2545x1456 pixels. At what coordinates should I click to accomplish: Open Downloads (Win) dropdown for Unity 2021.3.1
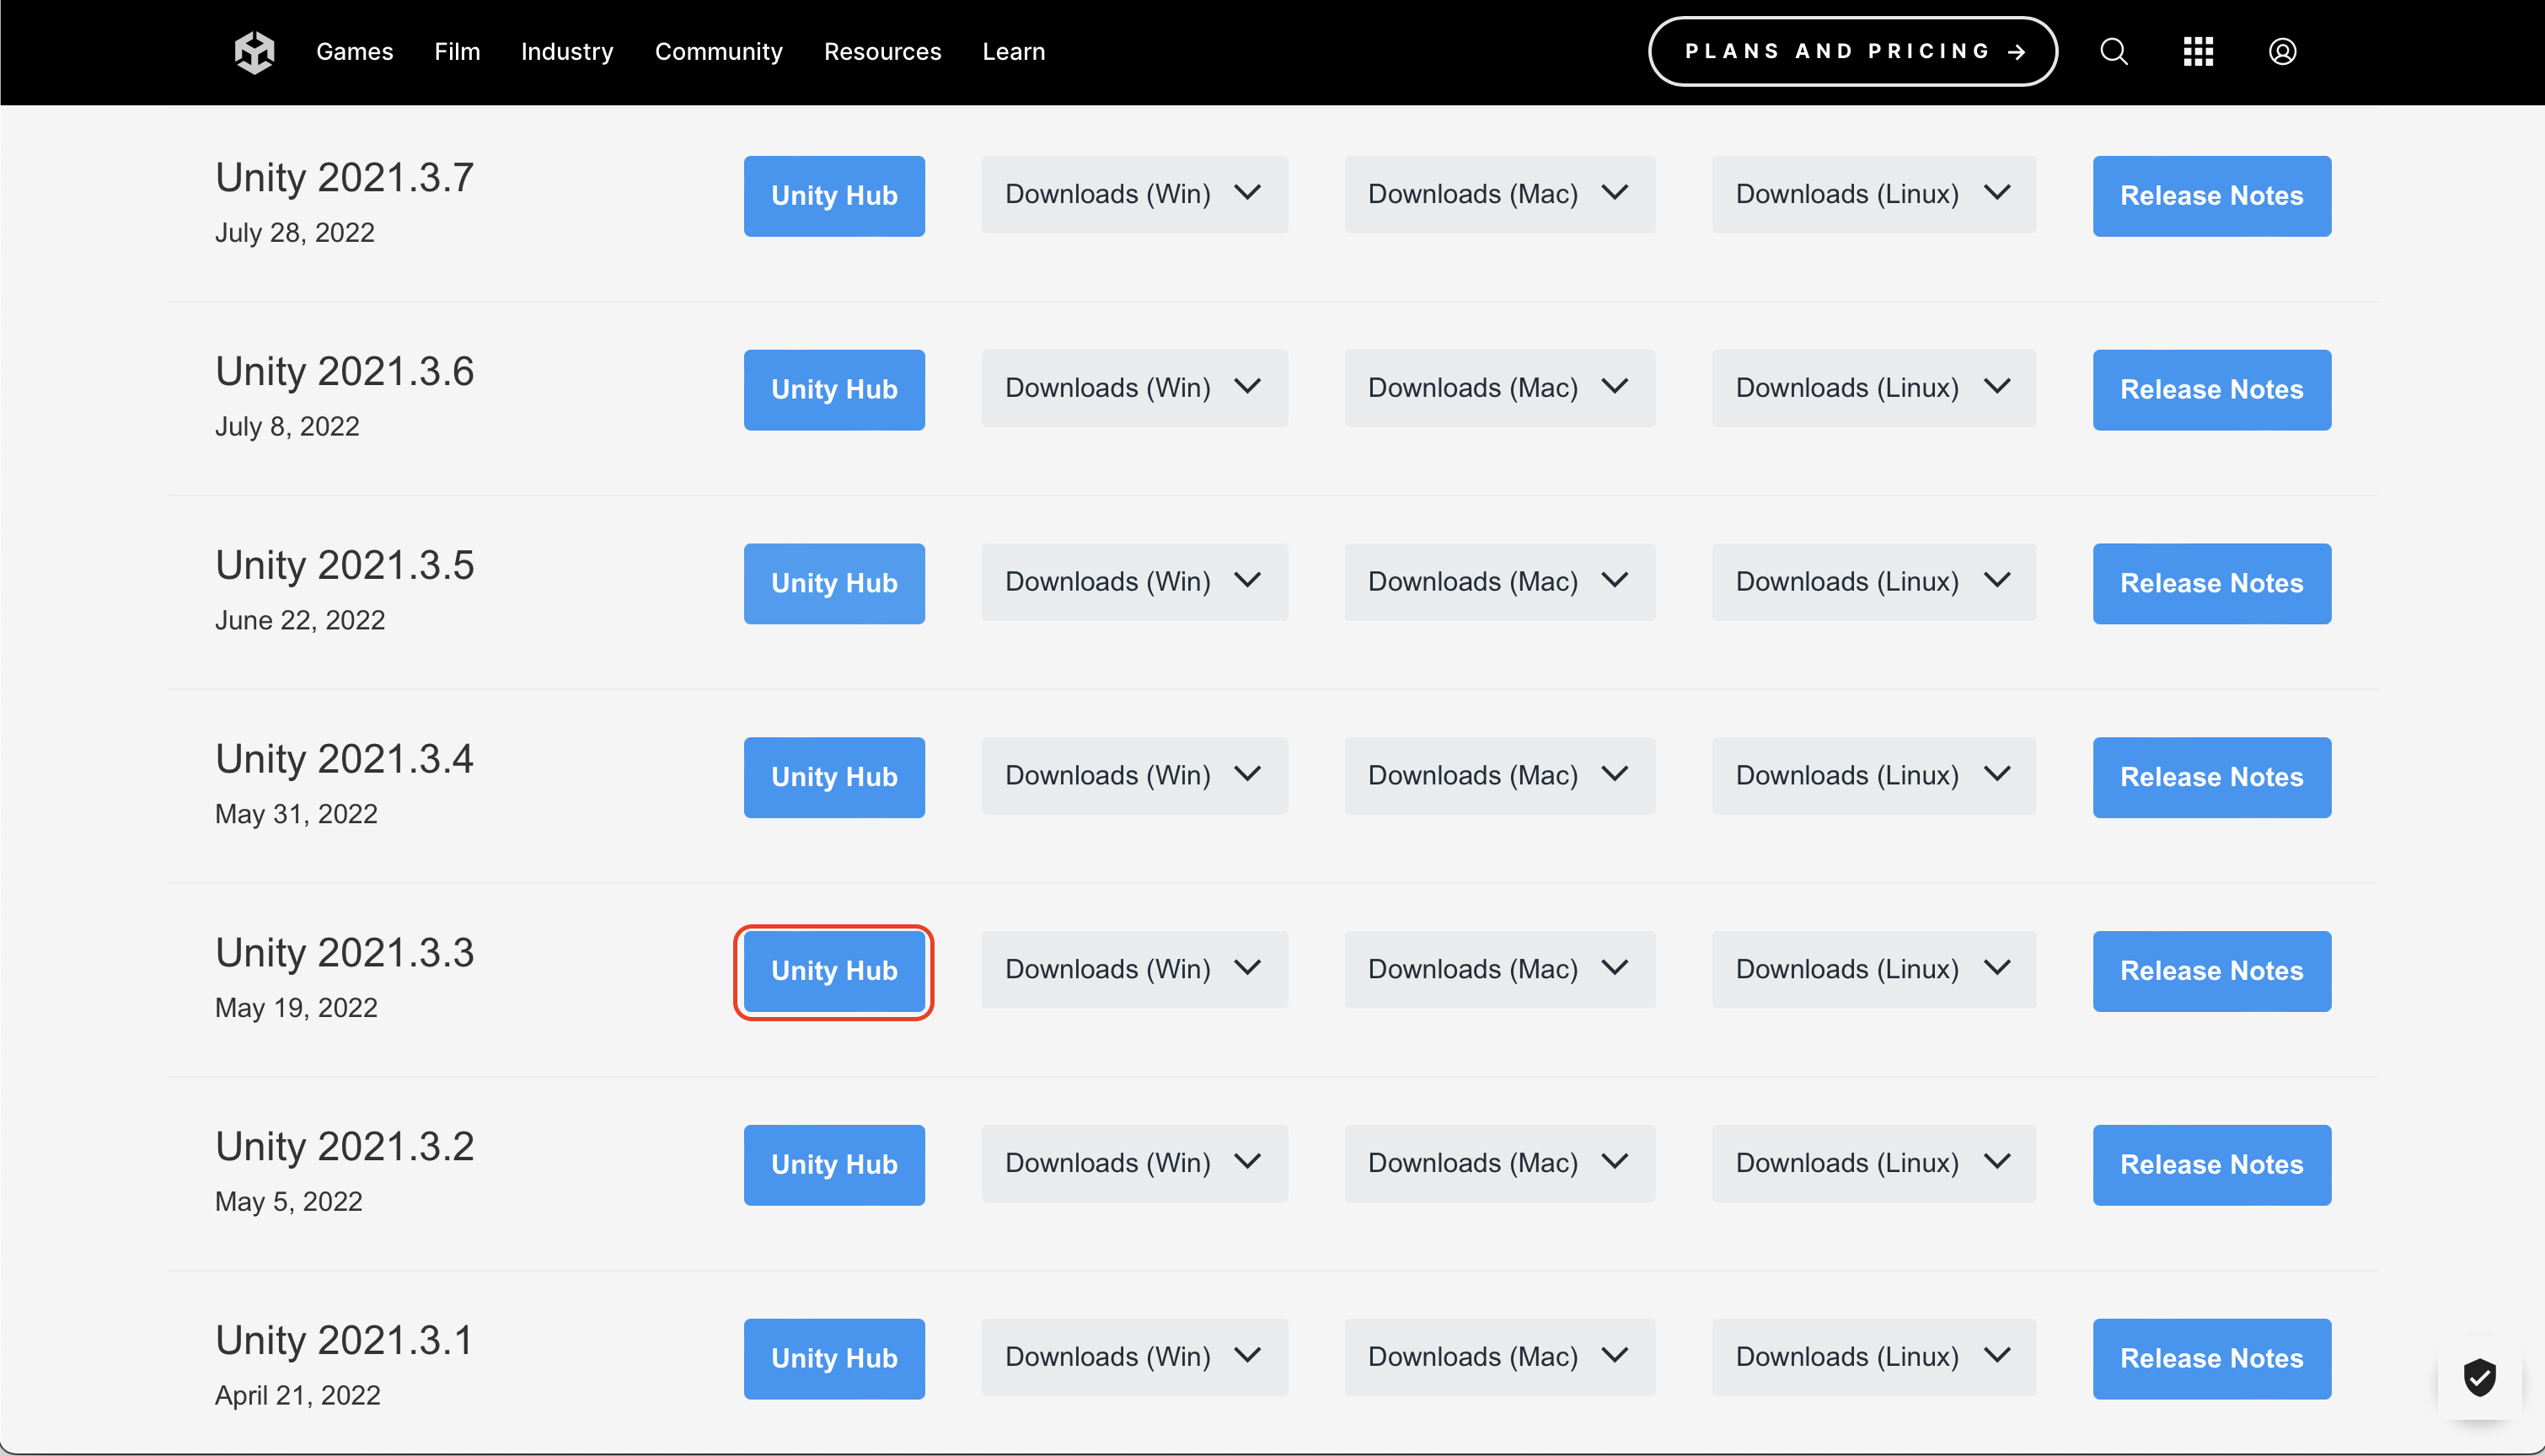pyautogui.click(x=1134, y=1357)
